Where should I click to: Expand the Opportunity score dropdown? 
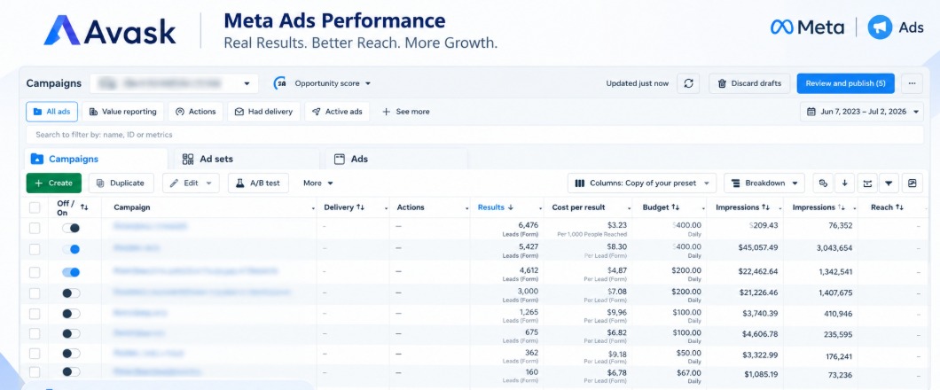coord(368,83)
